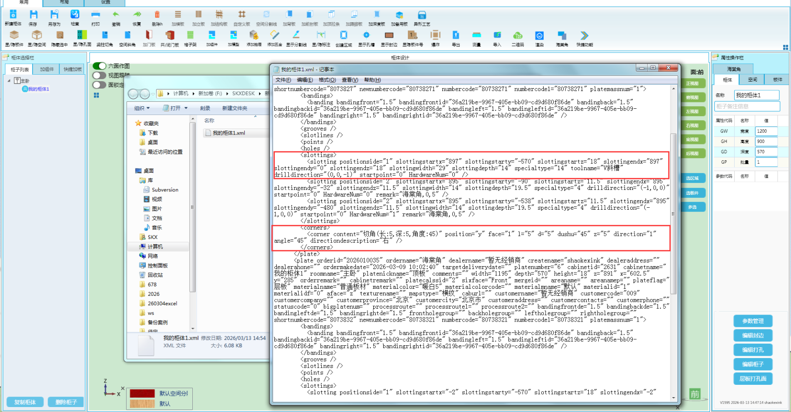
Task: Click the 开/闭门板 door toggle icon
Action: click(170, 36)
